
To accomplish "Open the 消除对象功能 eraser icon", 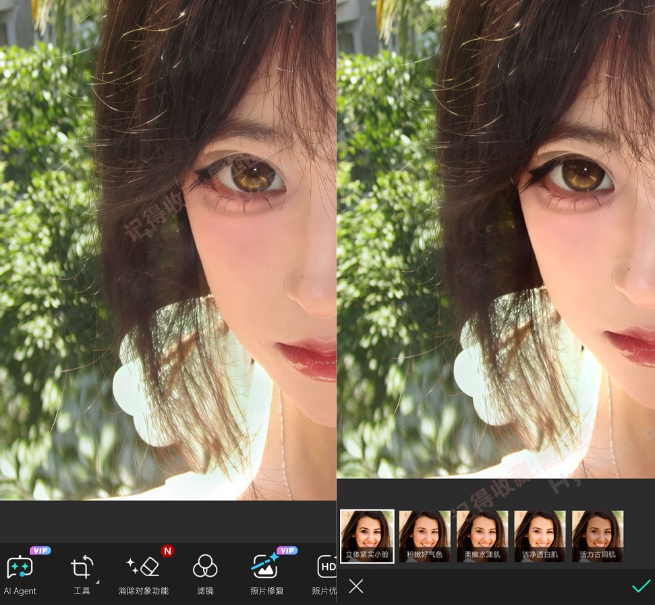I will pos(143,567).
